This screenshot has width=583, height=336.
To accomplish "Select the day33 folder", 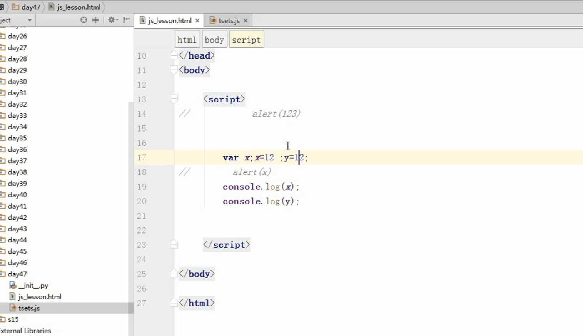I will pyautogui.click(x=17, y=115).
